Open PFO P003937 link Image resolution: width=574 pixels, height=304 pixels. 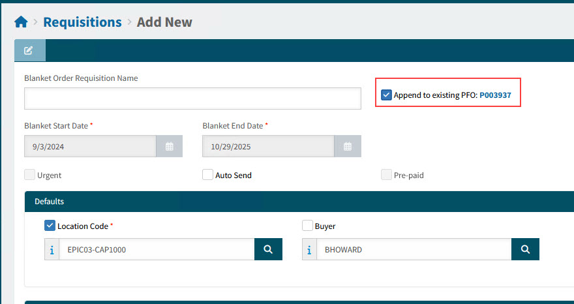point(495,95)
